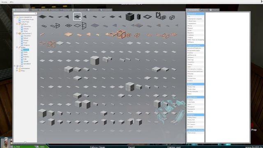The width and height of the screenshot is (263, 148).
Task: Open the Wheels category under Builder
Action: pos(26,61)
